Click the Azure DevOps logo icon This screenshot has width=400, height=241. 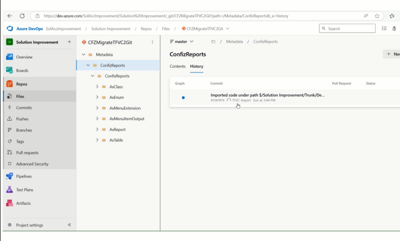tap(10, 29)
